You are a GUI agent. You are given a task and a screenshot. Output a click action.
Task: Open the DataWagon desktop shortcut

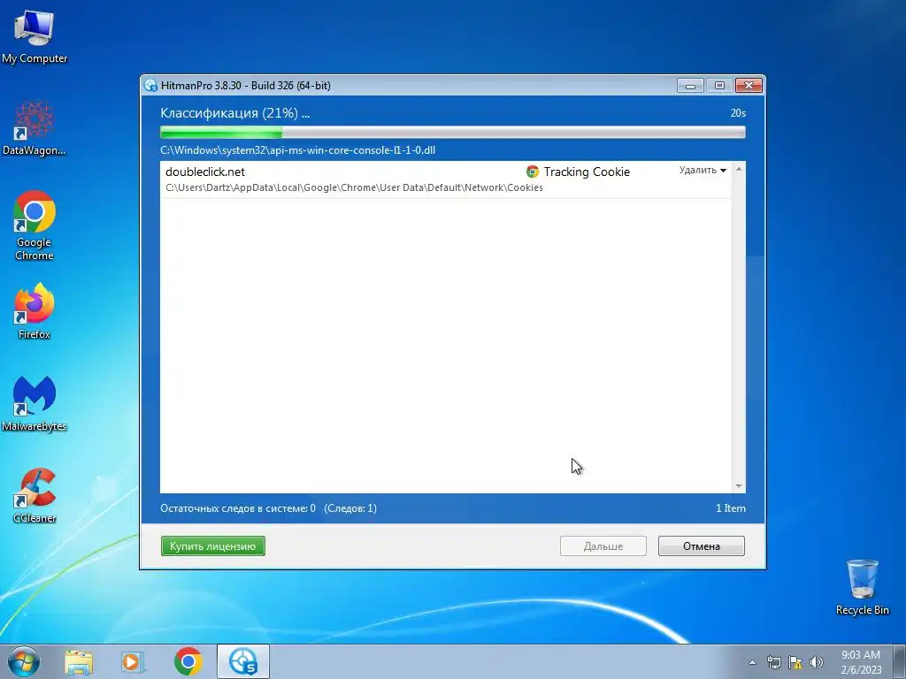pyautogui.click(x=35, y=128)
